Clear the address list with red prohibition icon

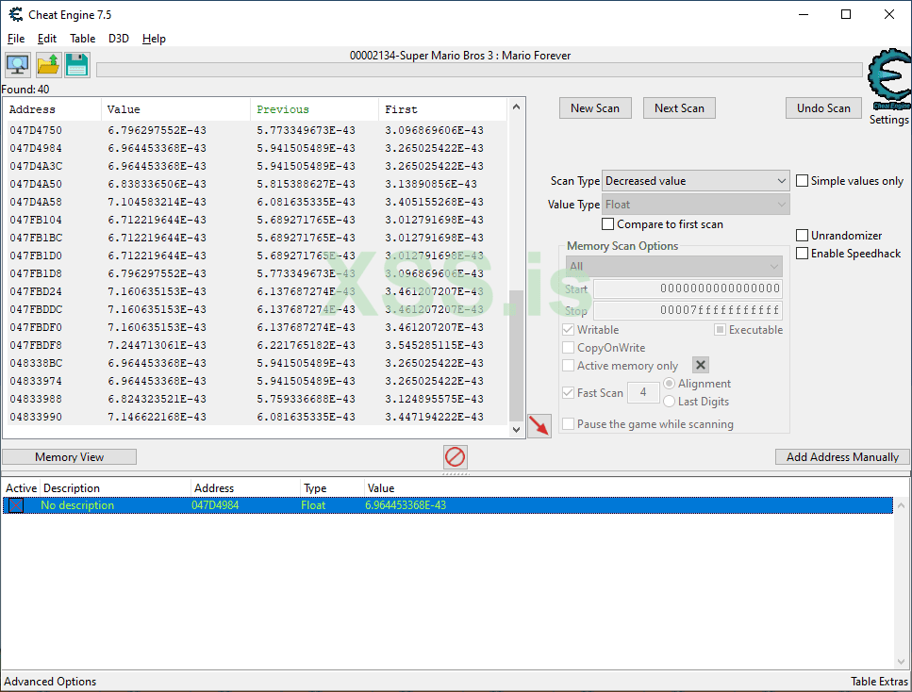pos(455,457)
